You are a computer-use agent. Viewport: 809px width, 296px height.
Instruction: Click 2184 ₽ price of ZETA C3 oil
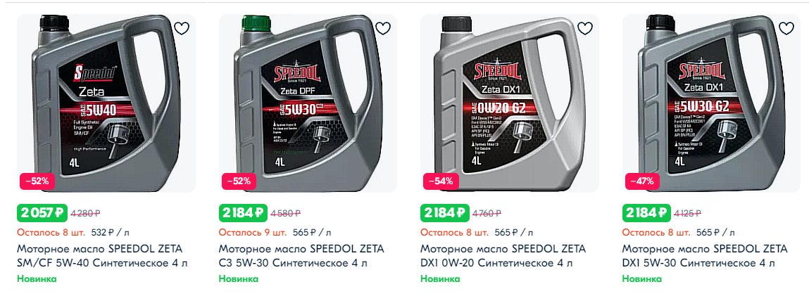click(x=244, y=212)
